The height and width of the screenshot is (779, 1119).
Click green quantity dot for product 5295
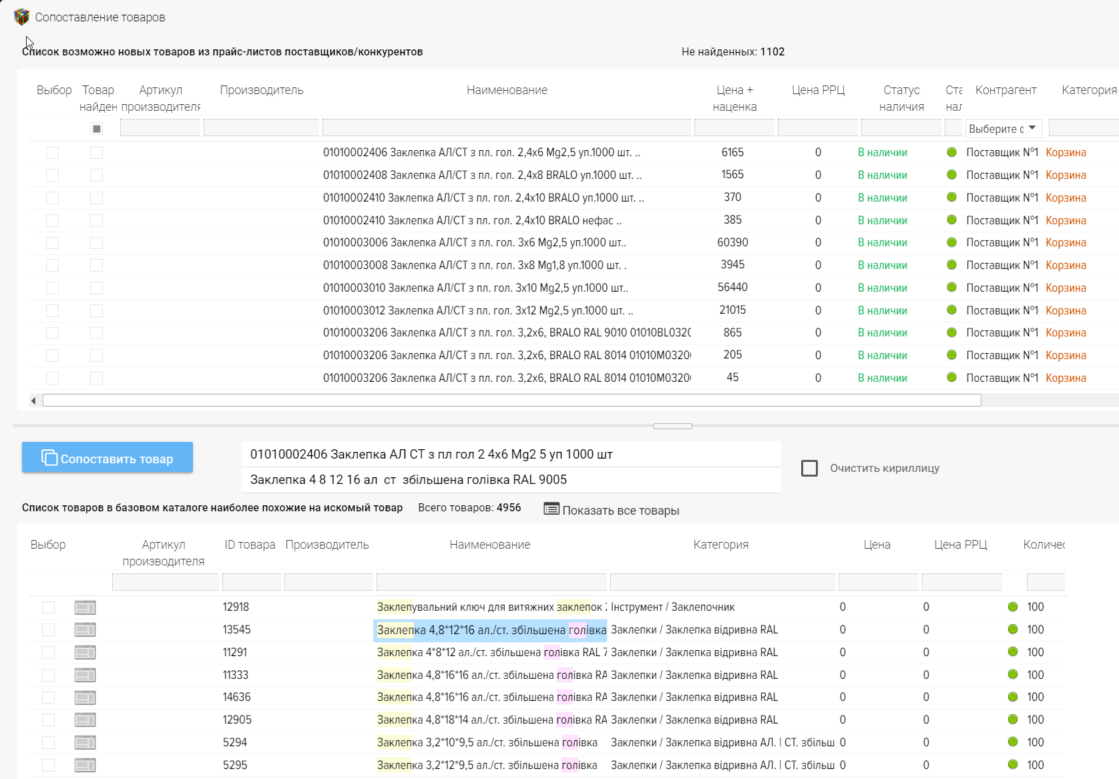(1013, 764)
